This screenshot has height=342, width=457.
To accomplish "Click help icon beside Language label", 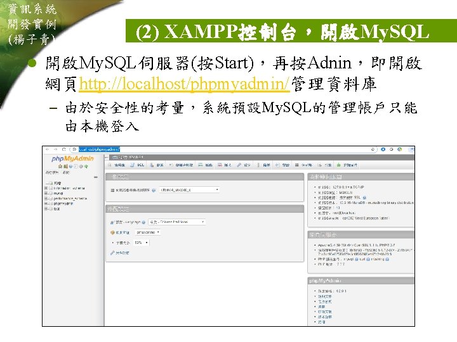I will (x=143, y=222).
